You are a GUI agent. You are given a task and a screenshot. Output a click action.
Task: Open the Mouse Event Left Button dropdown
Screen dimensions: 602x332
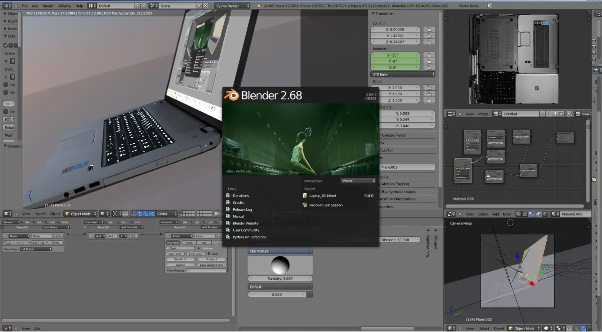(36, 249)
